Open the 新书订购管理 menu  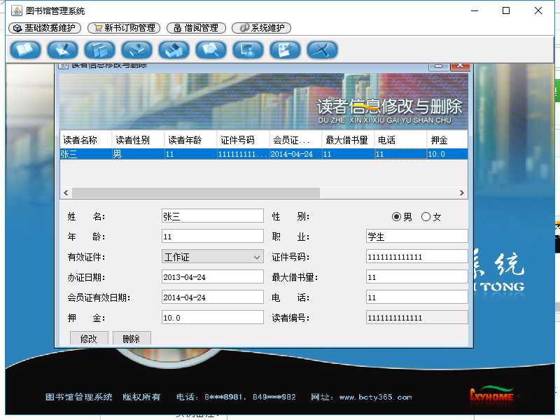(x=124, y=28)
